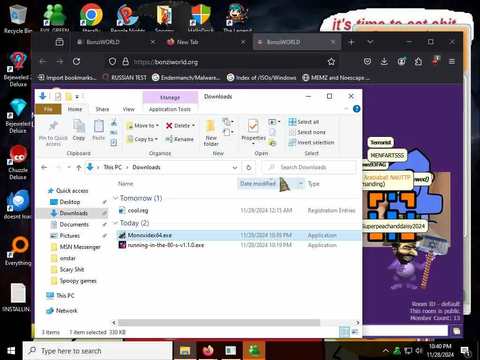Viewport: 480px width, 360px height.
Task: Open the Delete dropdown arrow
Action: click(193, 126)
